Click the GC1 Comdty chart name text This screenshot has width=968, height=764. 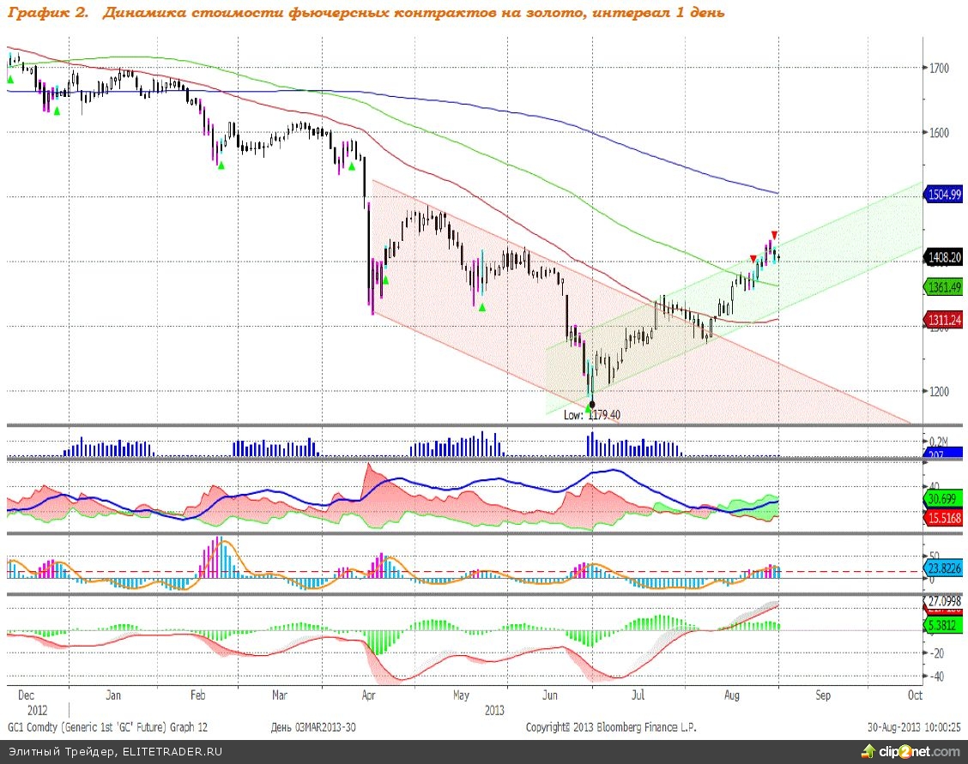point(107,727)
